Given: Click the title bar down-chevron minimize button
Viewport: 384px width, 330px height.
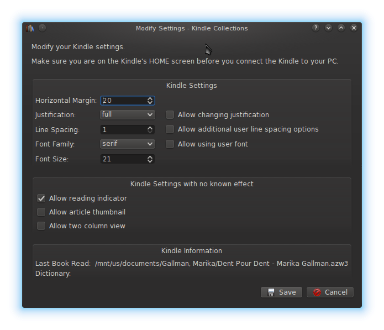Looking at the screenshot, I should (x=328, y=28).
